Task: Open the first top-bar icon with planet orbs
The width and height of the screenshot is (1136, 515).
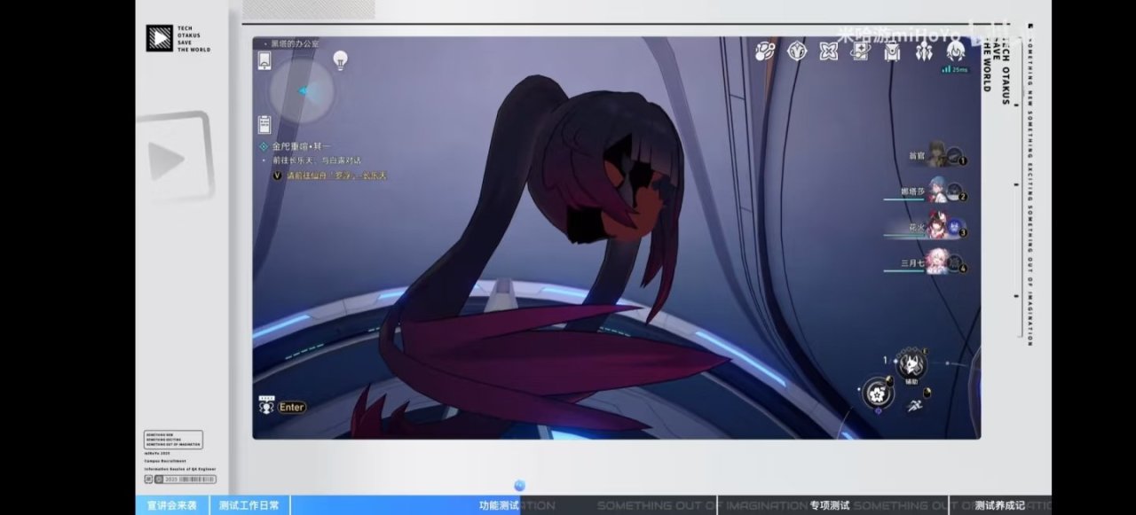Action: (x=765, y=52)
